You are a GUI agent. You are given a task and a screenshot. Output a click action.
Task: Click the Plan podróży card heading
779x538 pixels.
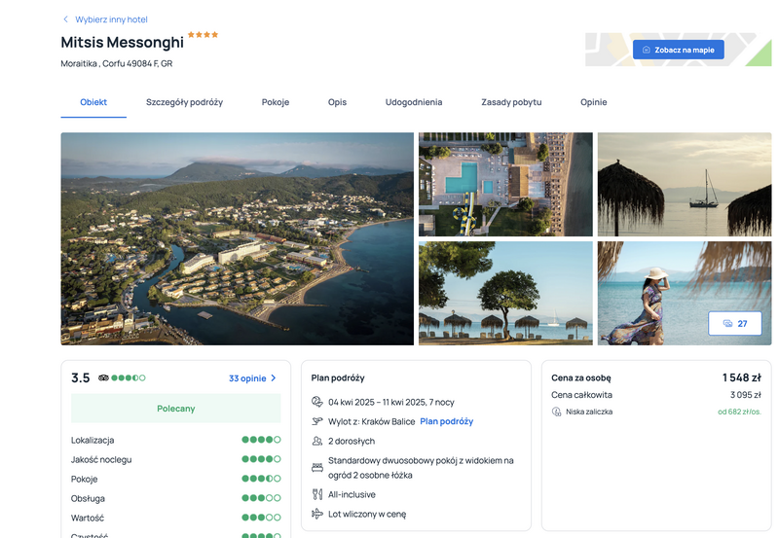[x=338, y=377]
